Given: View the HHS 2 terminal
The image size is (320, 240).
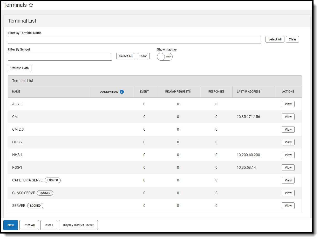Looking at the screenshot, I should coord(288,142).
